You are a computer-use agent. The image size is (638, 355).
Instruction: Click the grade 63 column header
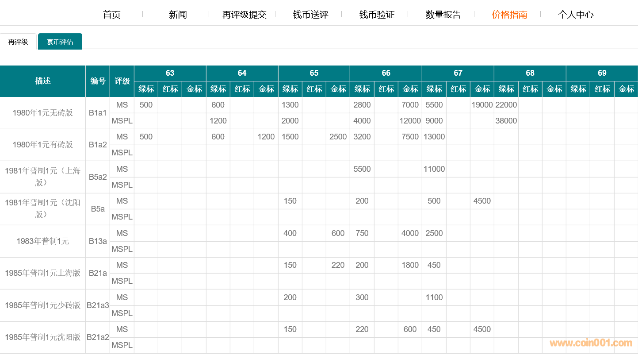tap(170, 73)
